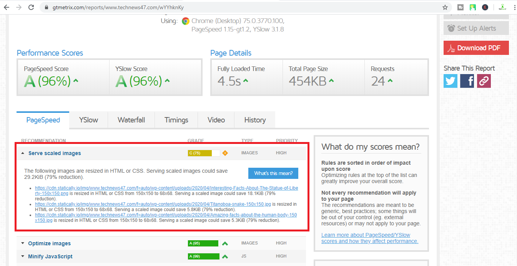Copy report link using chain icon
Viewport: 517px width, 266px height.
(484, 81)
